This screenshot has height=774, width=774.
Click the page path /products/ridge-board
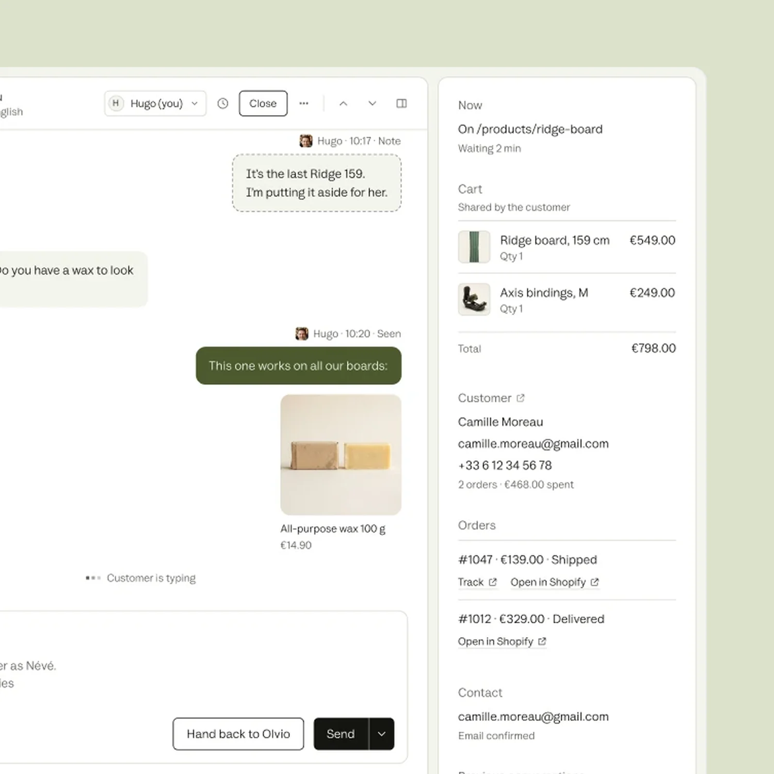(540, 129)
